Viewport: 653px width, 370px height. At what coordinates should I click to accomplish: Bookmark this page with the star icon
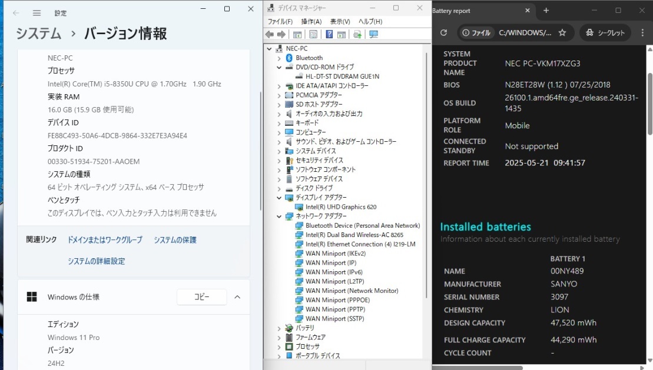562,32
